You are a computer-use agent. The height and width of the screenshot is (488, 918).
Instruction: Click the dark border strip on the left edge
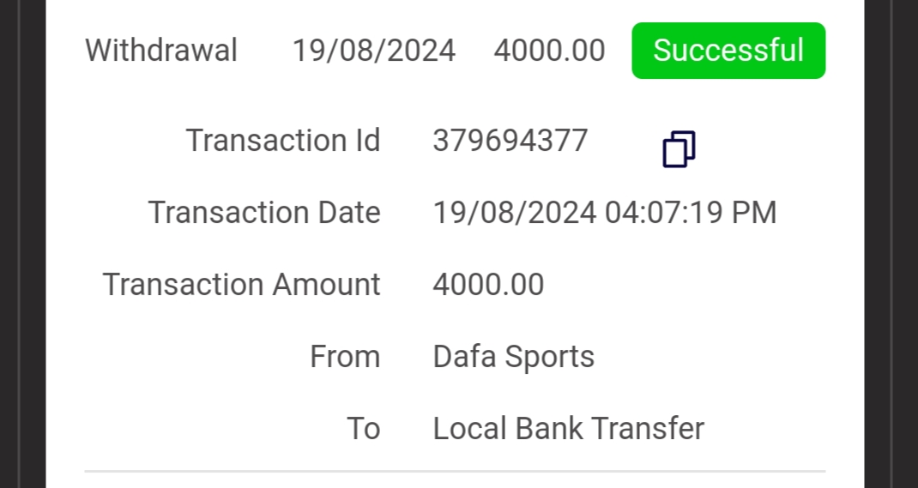[x=22, y=244]
